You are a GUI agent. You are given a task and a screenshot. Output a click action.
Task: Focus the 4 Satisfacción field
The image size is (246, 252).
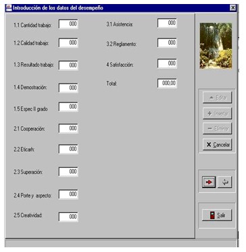(x=167, y=63)
